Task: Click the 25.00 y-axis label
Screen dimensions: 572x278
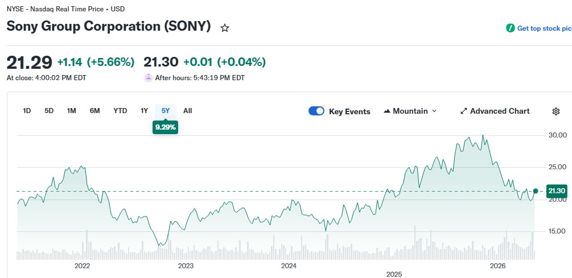Action: click(557, 167)
